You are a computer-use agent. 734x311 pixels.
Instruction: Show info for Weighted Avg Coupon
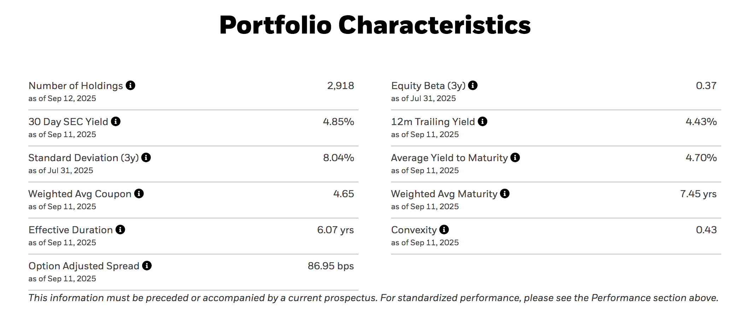click(x=139, y=194)
